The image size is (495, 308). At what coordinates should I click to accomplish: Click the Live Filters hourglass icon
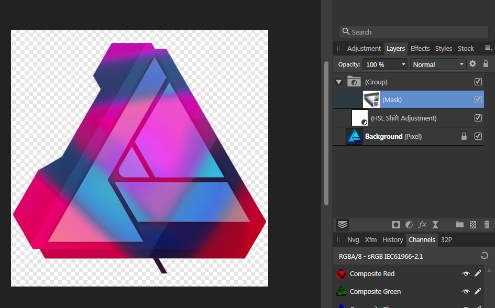pyautogui.click(x=435, y=225)
